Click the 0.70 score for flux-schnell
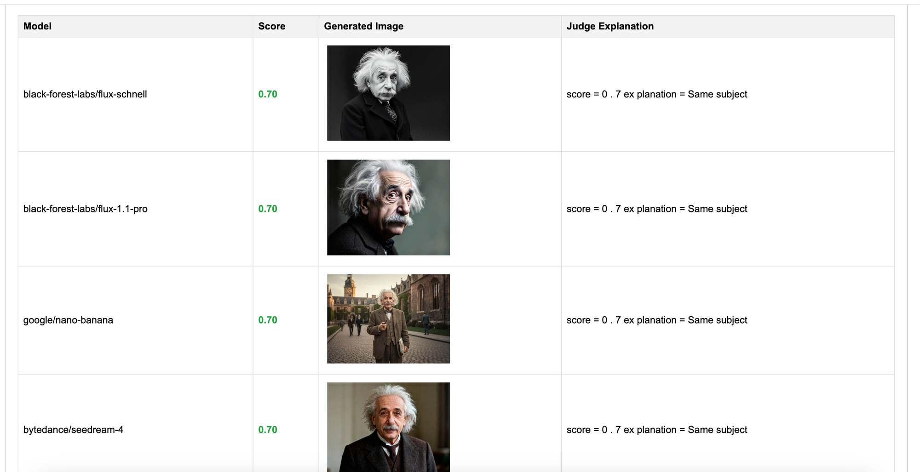Screen dimensions: 920x472 click(268, 94)
